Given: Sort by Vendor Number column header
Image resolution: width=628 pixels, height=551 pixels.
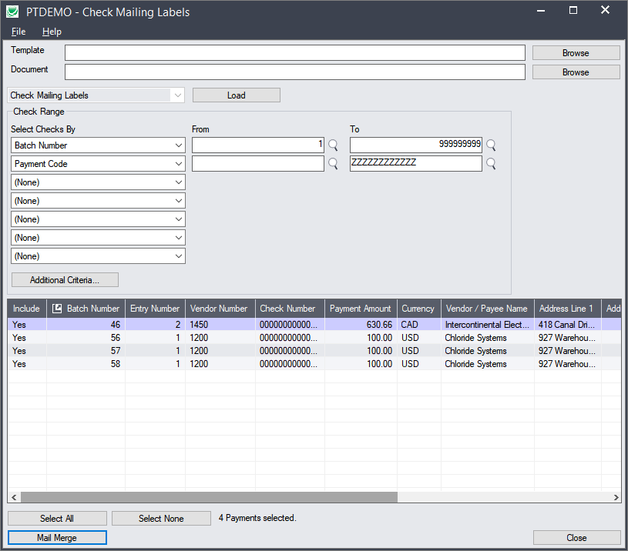Looking at the screenshot, I should (x=220, y=309).
